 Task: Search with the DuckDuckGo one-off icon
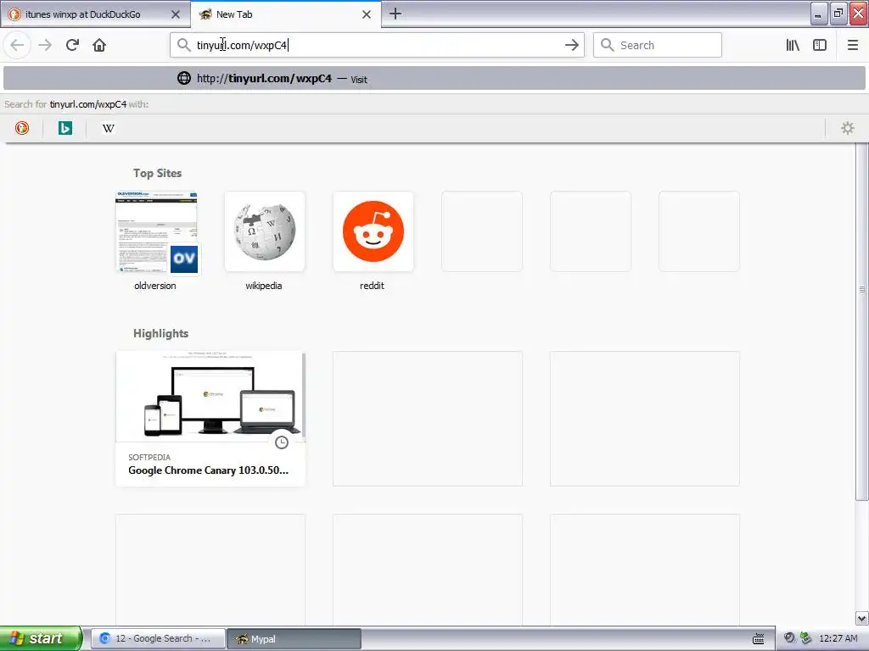tap(22, 128)
